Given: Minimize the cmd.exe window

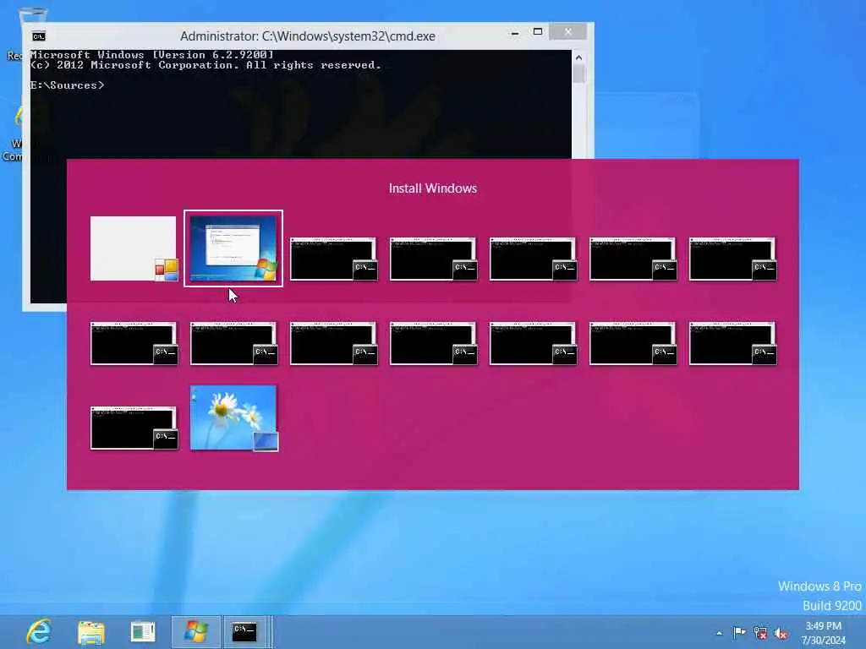Looking at the screenshot, I should (x=515, y=33).
